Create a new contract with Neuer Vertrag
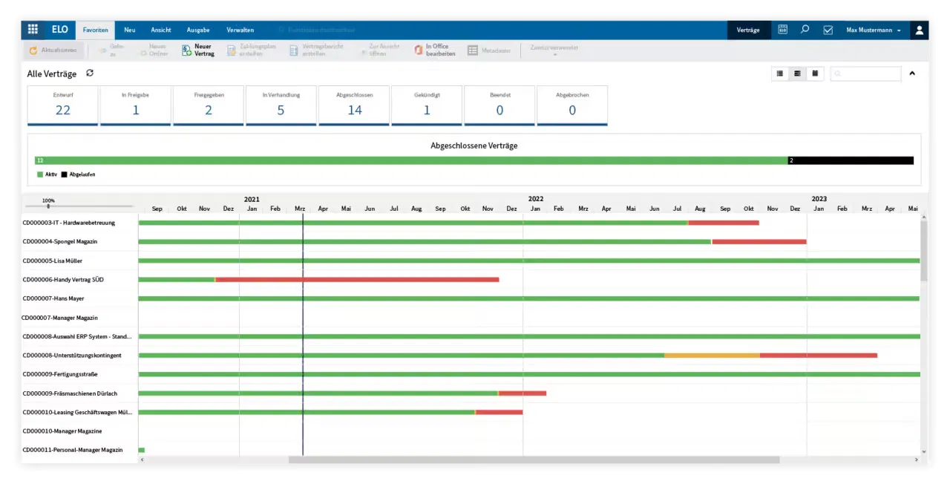 (198, 49)
